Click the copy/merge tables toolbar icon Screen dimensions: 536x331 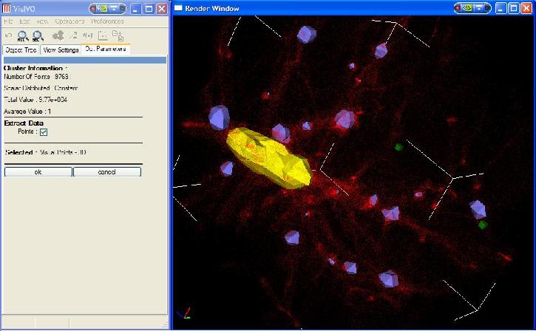point(118,35)
